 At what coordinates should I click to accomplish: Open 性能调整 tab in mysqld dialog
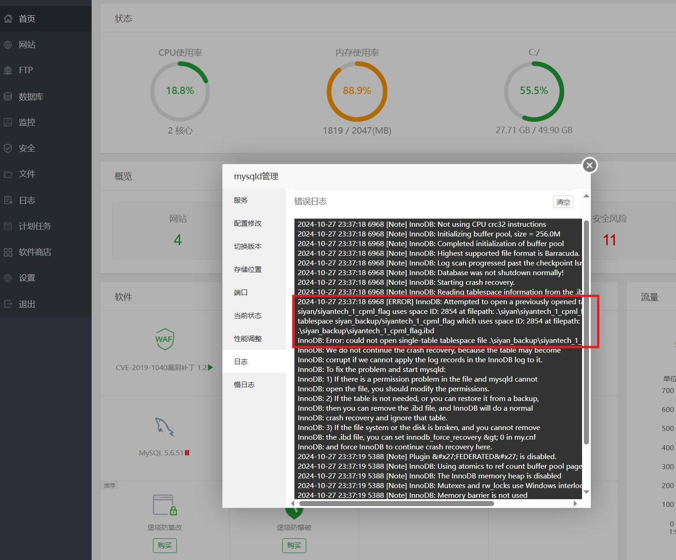(x=254, y=339)
